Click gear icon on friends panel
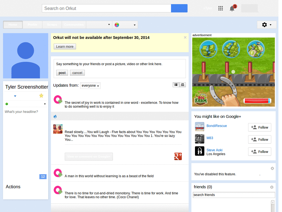The image size is (282, 212). 272,187
